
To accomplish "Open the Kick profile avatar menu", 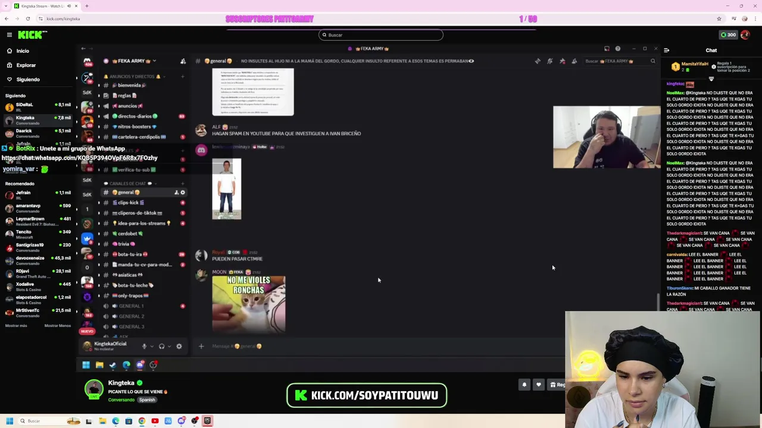I will pos(745,34).
